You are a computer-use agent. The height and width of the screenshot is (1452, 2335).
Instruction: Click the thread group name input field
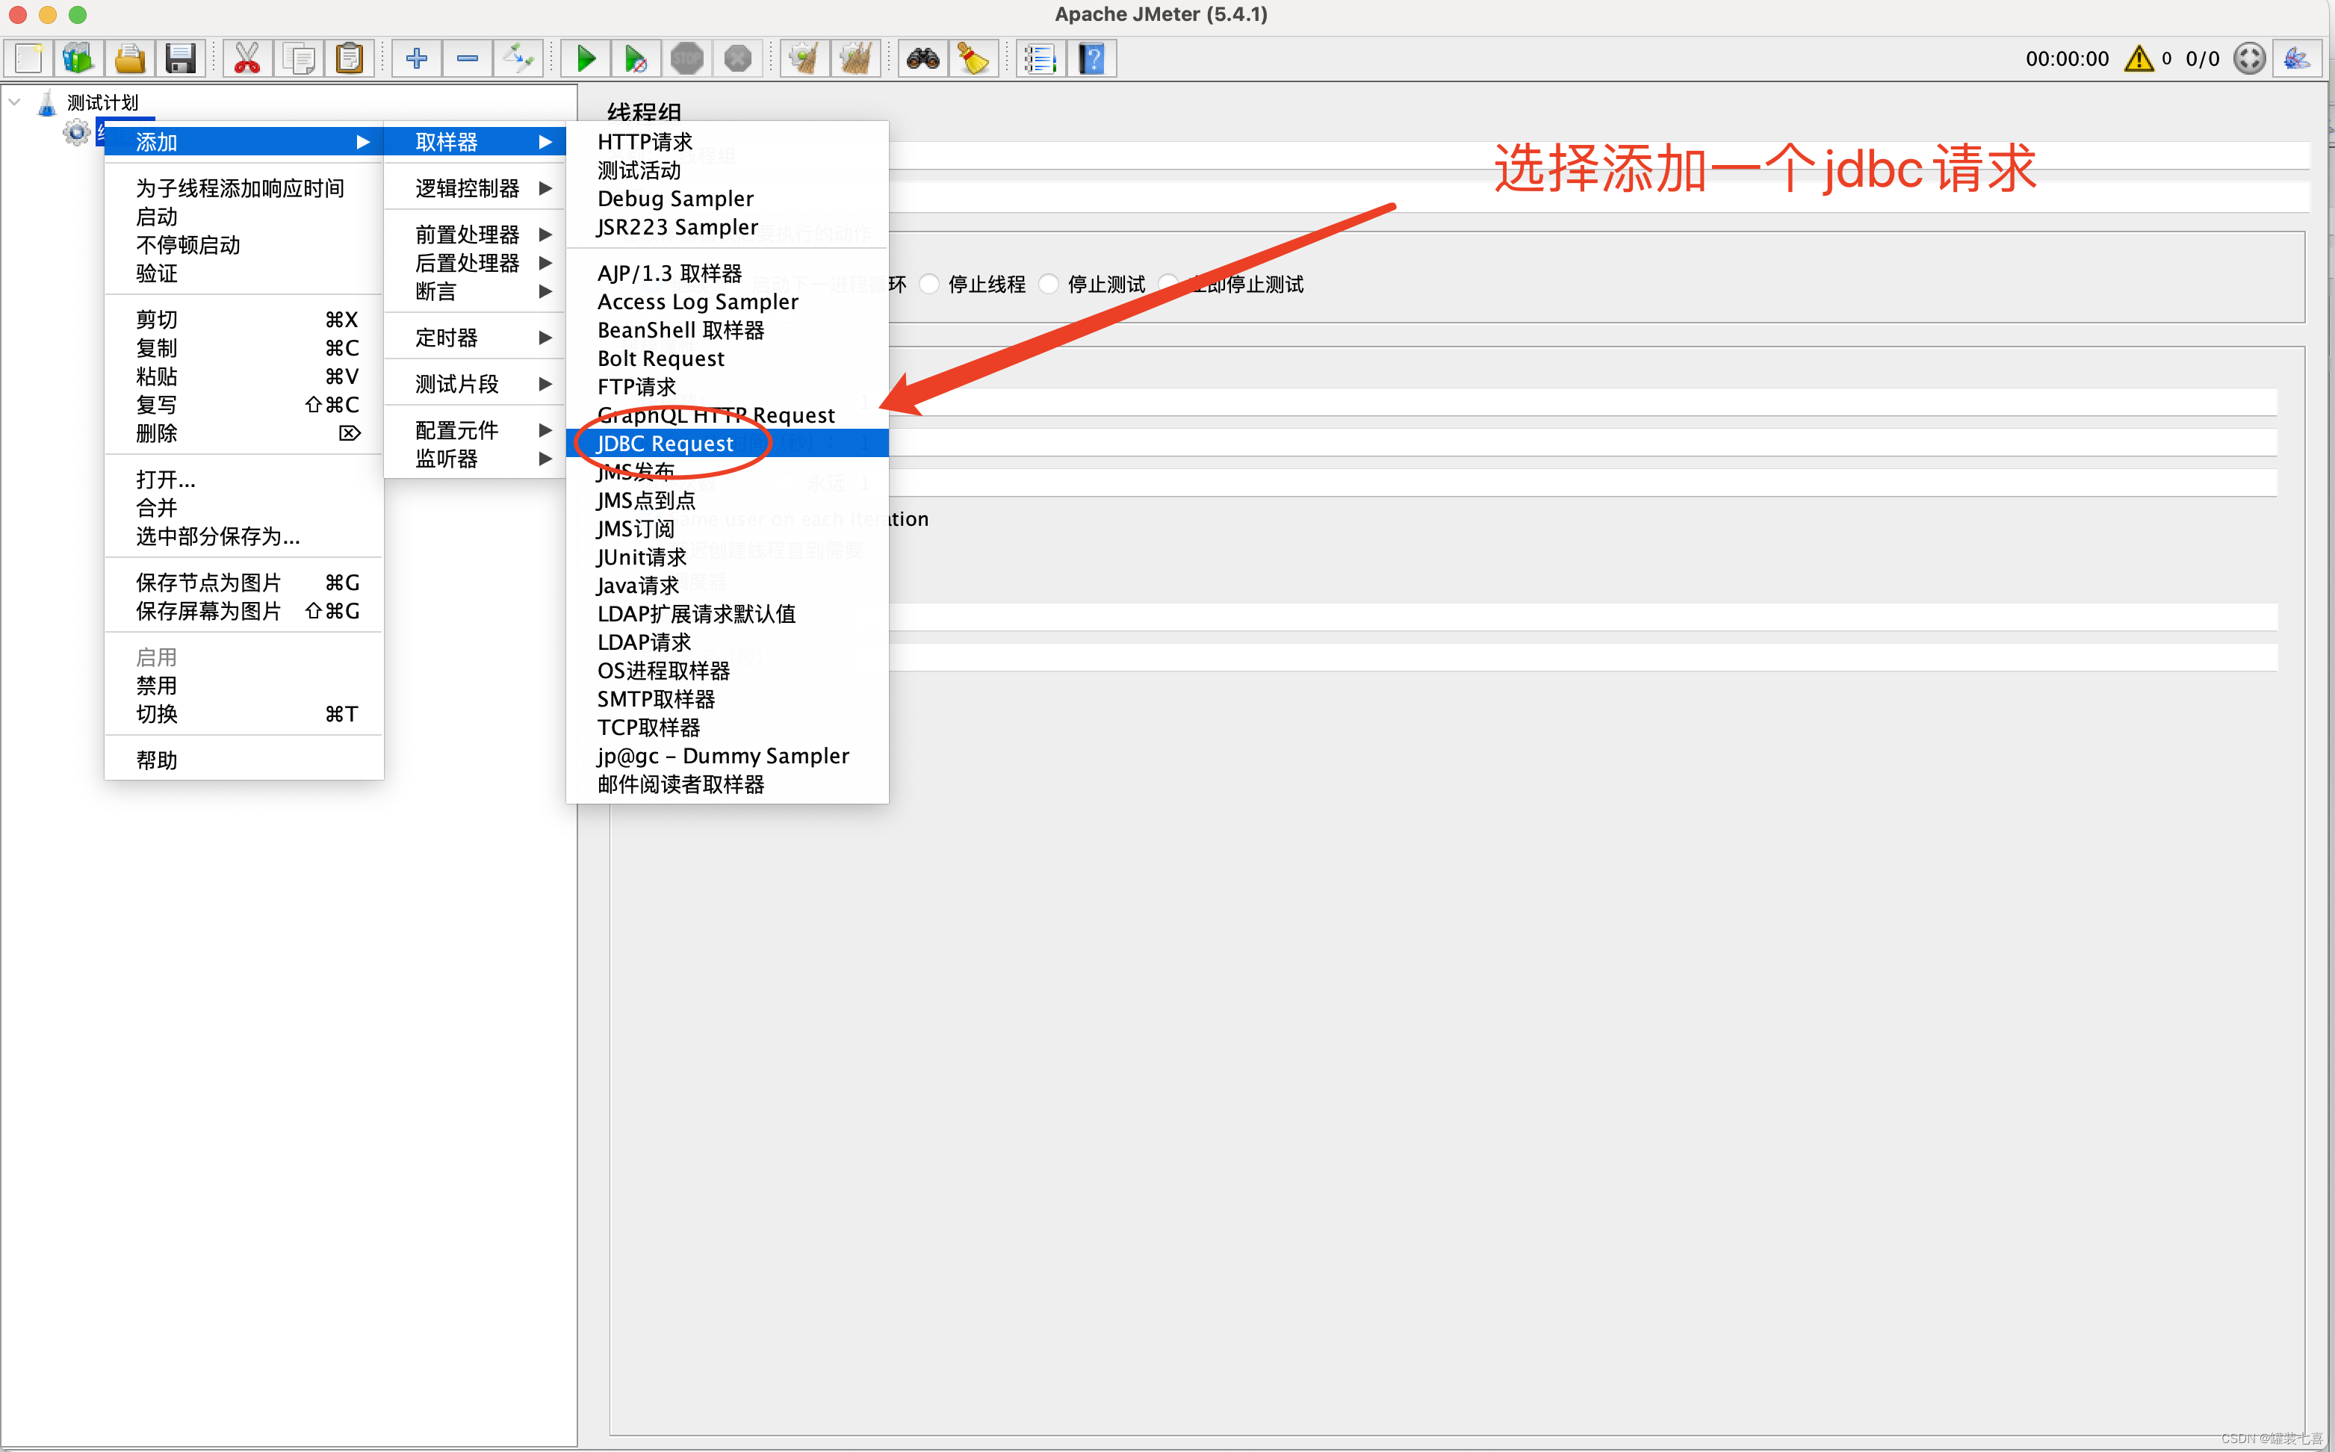click(1598, 155)
